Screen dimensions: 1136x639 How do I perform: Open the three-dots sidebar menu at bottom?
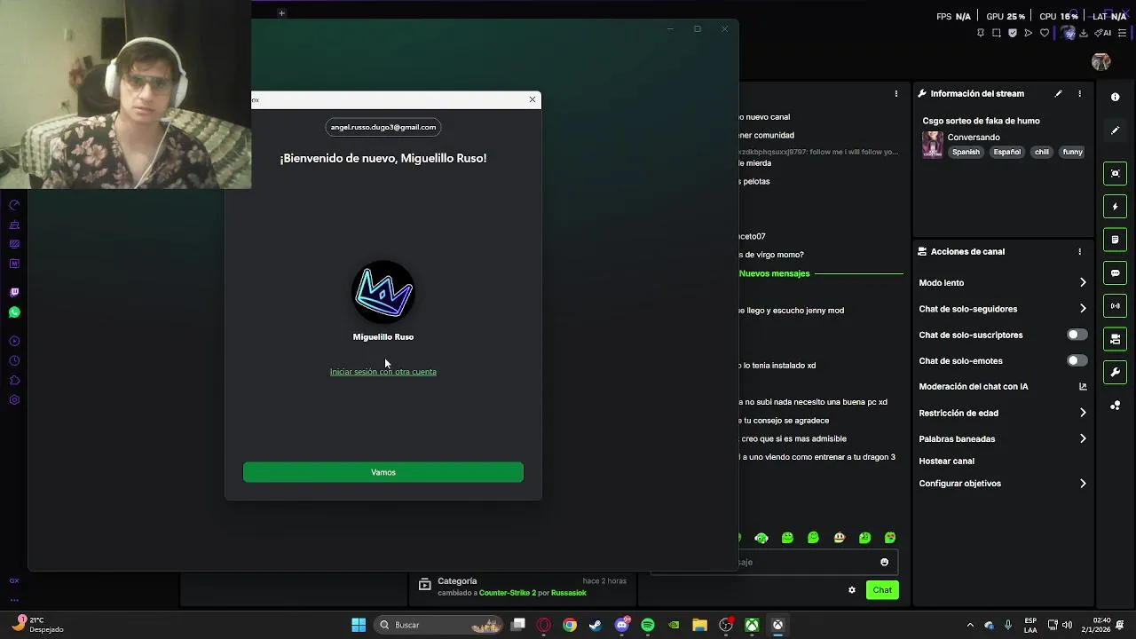pyautogui.click(x=14, y=600)
